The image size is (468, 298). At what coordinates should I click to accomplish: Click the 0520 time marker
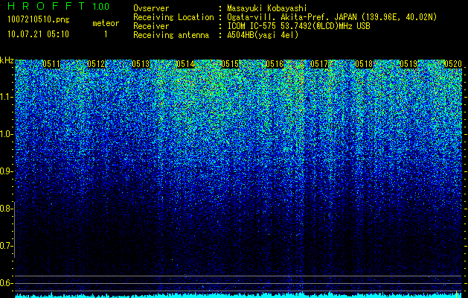click(453, 64)
